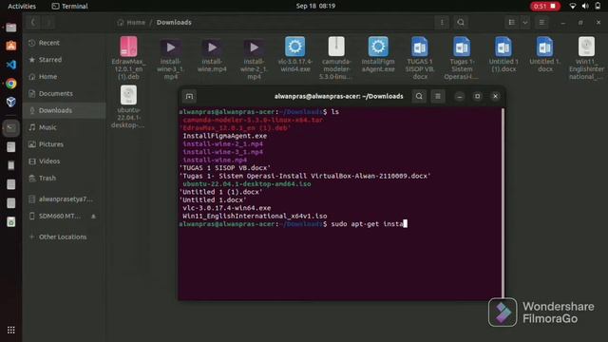Select Starred in Files sidebar
Viewport: 608px width, 342px height.
pos(64,60)
